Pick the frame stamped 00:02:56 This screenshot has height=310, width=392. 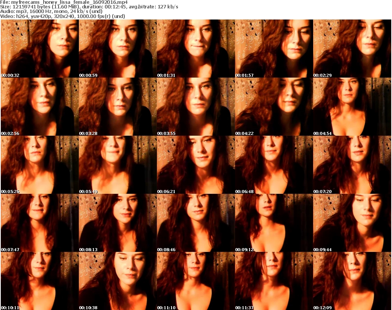tap(39, 107)
